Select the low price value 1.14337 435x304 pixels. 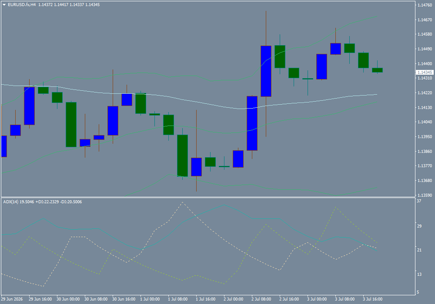[77, 5]
